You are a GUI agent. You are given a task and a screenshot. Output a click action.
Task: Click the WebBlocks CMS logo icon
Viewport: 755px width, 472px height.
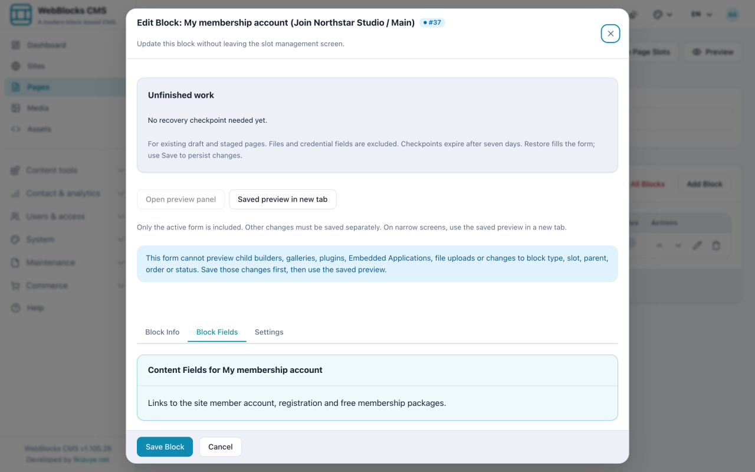coord(21,15)
